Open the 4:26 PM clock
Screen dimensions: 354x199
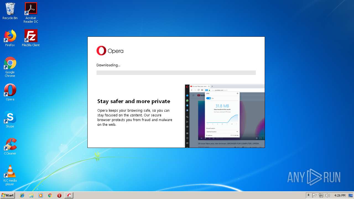(340, 195)
